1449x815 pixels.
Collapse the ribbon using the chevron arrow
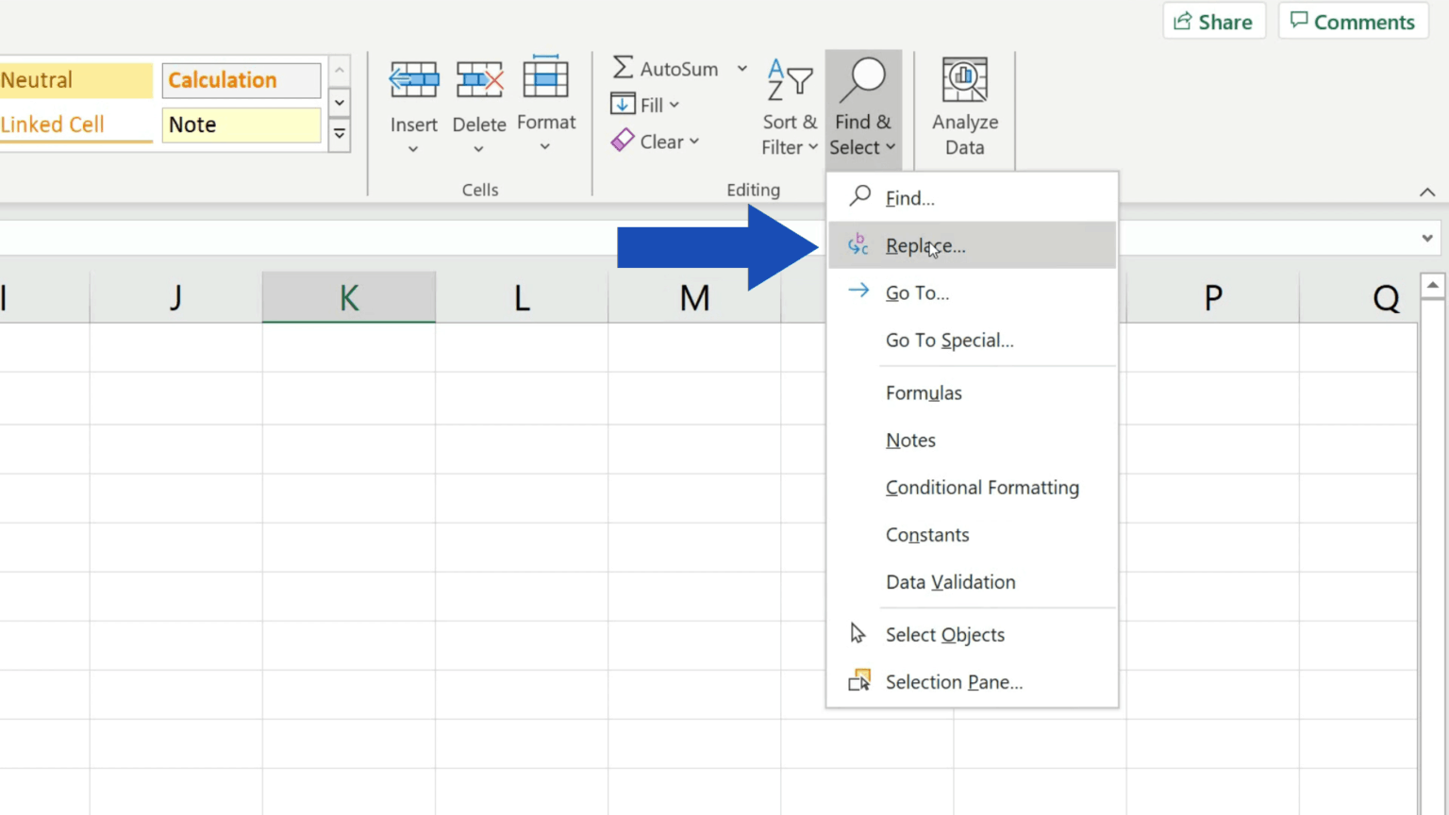click(1427, 191)
